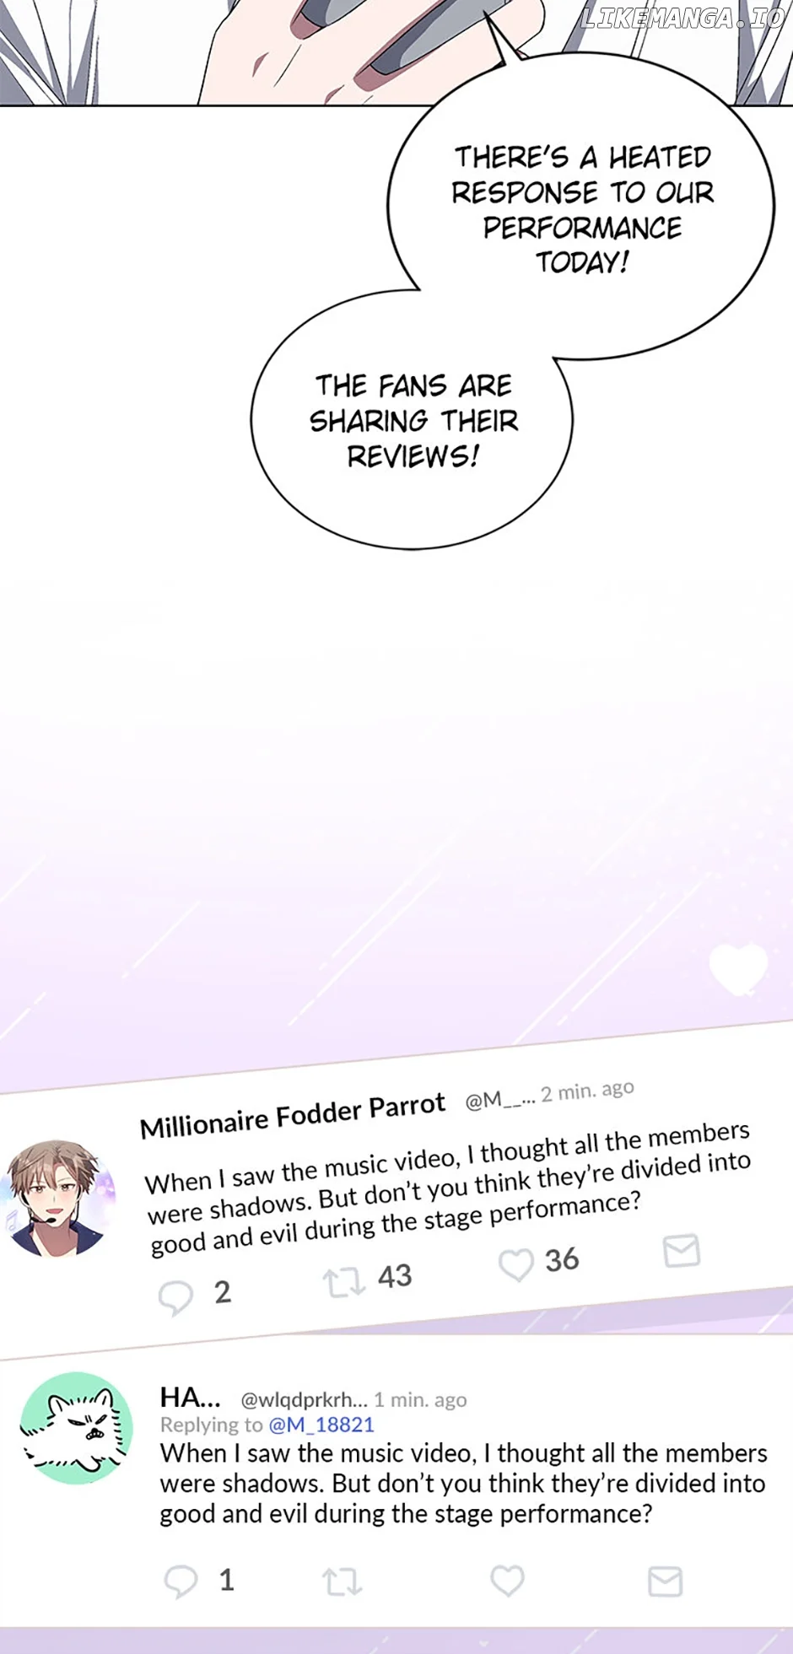Click the HA... username

click(x=191, y=1398)
